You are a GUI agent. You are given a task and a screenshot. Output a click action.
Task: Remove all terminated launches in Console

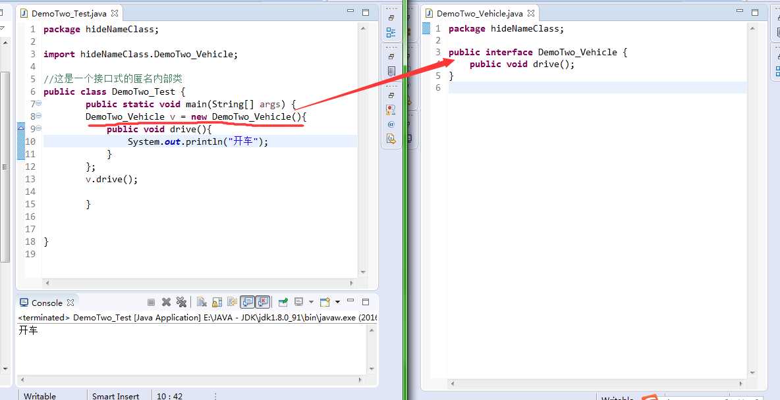pos(182,302)
